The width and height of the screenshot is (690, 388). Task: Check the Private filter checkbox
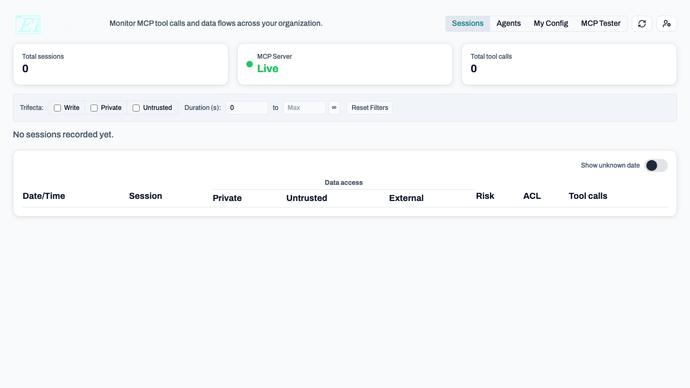click(94, 108)
